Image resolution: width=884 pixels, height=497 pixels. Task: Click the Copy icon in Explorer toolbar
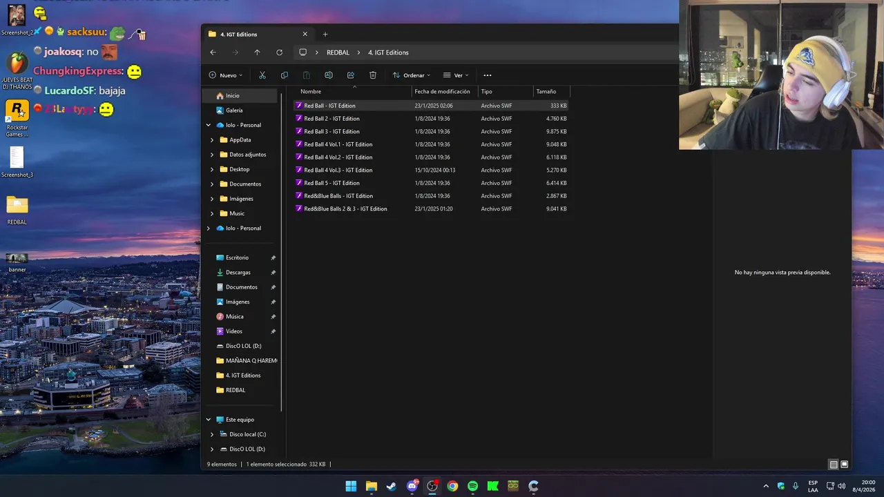point(284,75)
